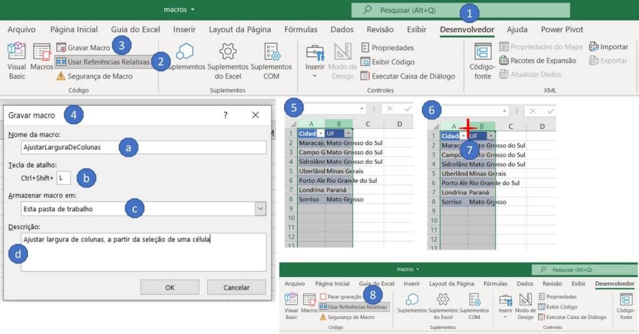Open the UF filter dropdown in left sheet
Viewport: 639px width, 334px height.
pyautogui.click(x=348, y=134)
